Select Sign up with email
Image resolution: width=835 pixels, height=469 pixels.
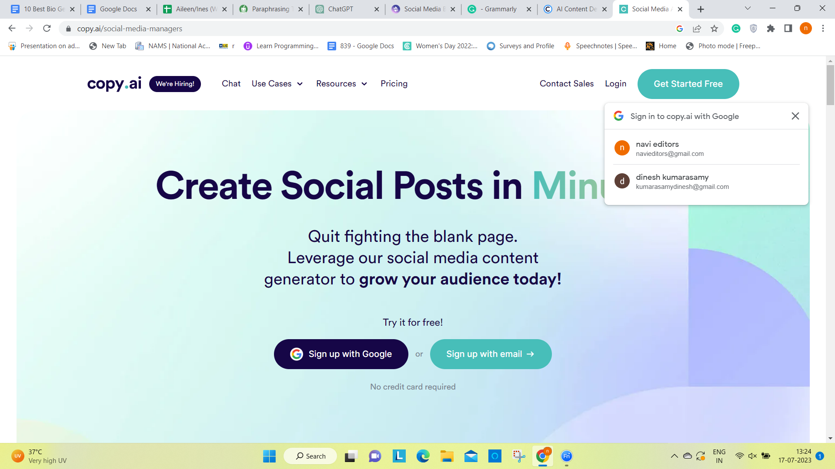coord(491,354)
